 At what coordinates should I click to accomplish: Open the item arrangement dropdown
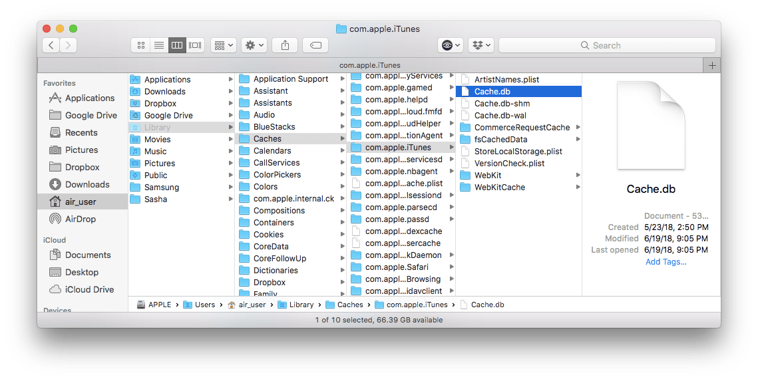click(224, 45)
